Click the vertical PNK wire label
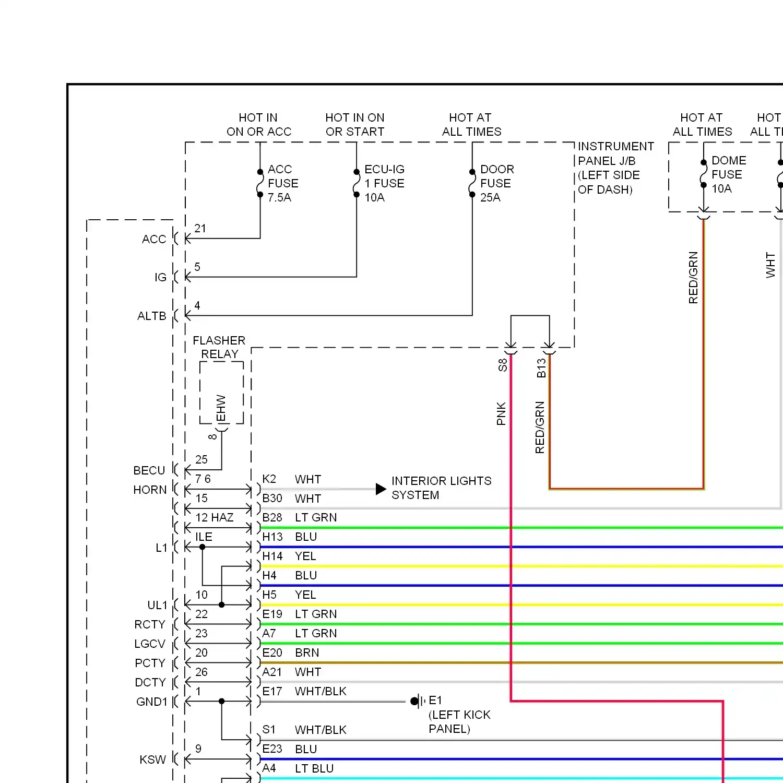This screenshot has height=783, width=783. [x=501, y=413]
